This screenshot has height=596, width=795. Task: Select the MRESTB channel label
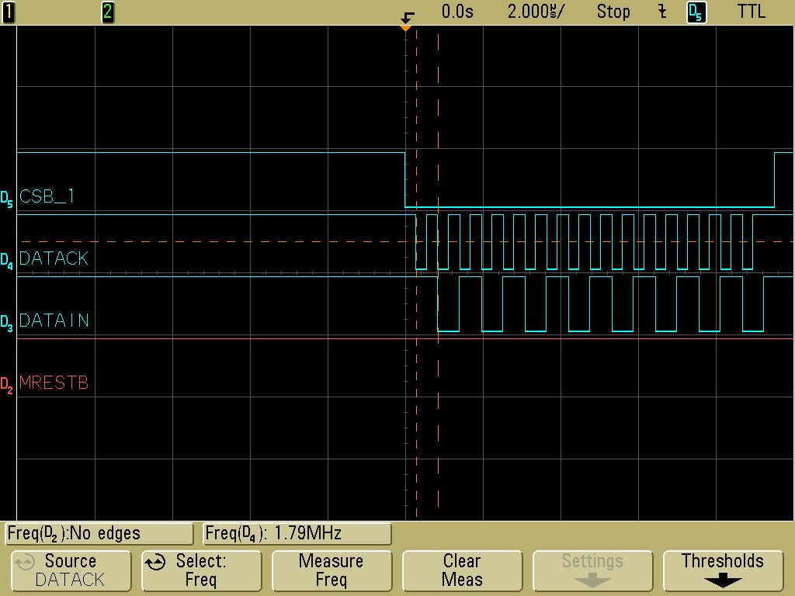pos(54,382)
